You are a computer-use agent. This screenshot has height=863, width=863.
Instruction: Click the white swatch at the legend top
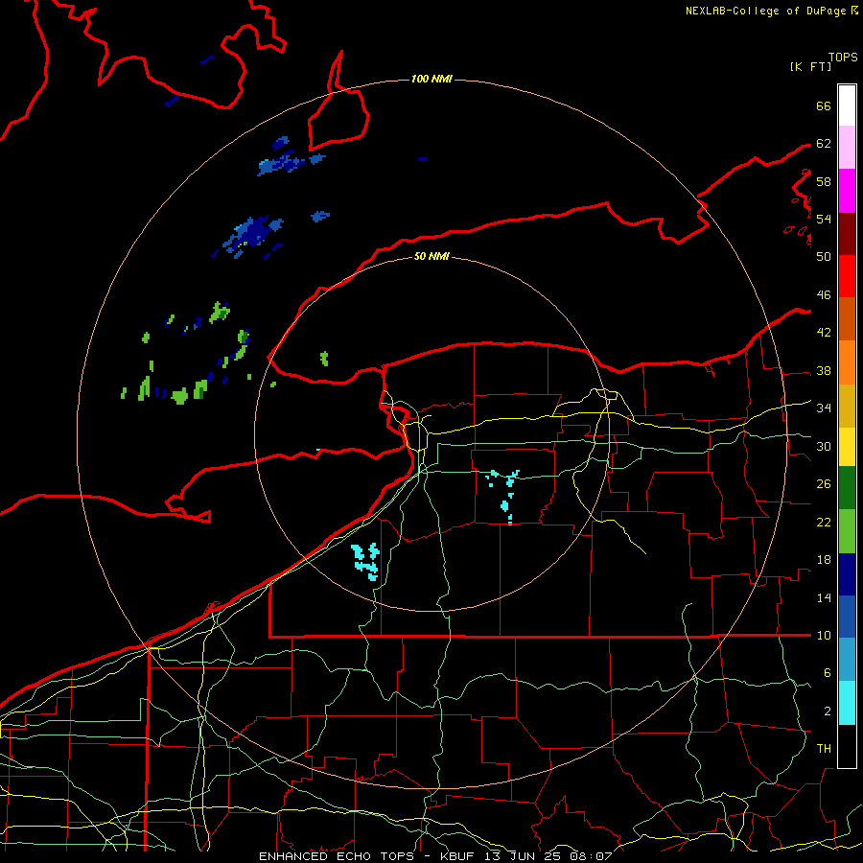[x=847, y=105]
